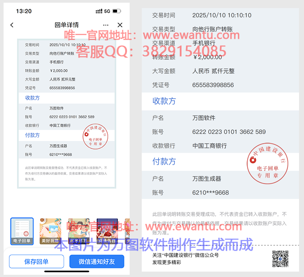Image resolution: width=304 pixels, height=277 pixels.
Task: Tap 中国工商银行 in the phone receipt
Action: click(60, 125)
